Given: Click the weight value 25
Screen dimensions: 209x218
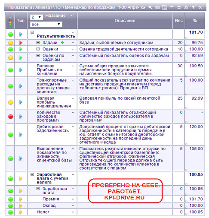Looking at the screenshot, I should 180,98.
